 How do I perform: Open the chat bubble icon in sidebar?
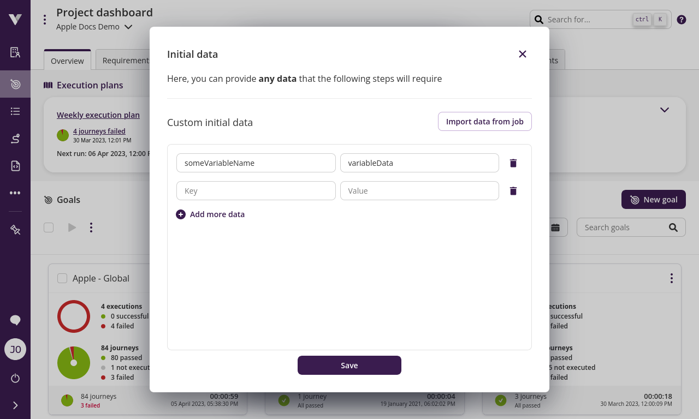click(x=15, y=320)
